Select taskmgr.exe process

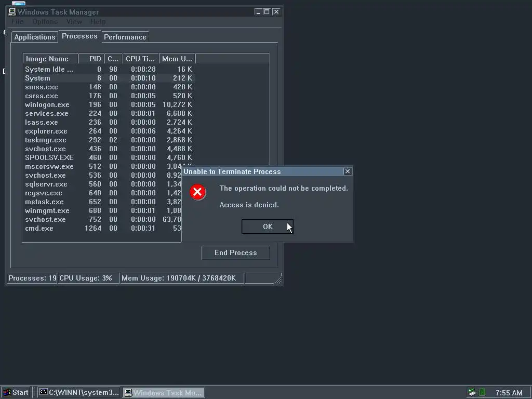pyautogui.click(x=109, y=140)
